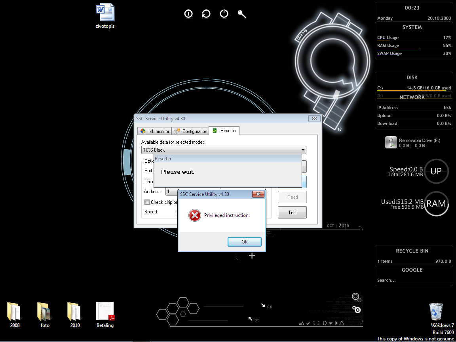The width and height of the screenshot is (456, 342).
Task: Click the download arrow pointing down-right
Action: pyautogui.click(x=263, y=305)
